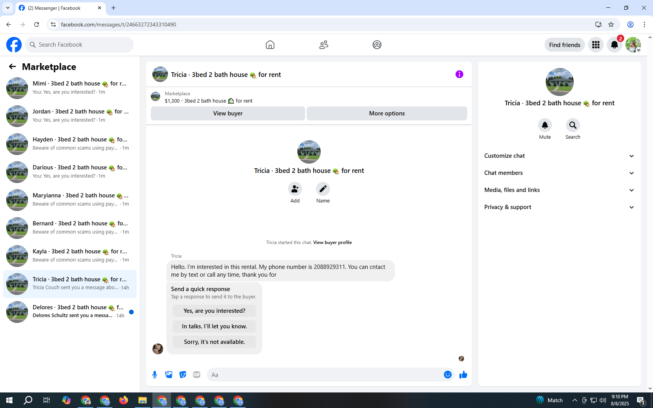This screenshot has height=408, width=653.
Task: Open Windows search on taskbar
Action: [28, 400]
